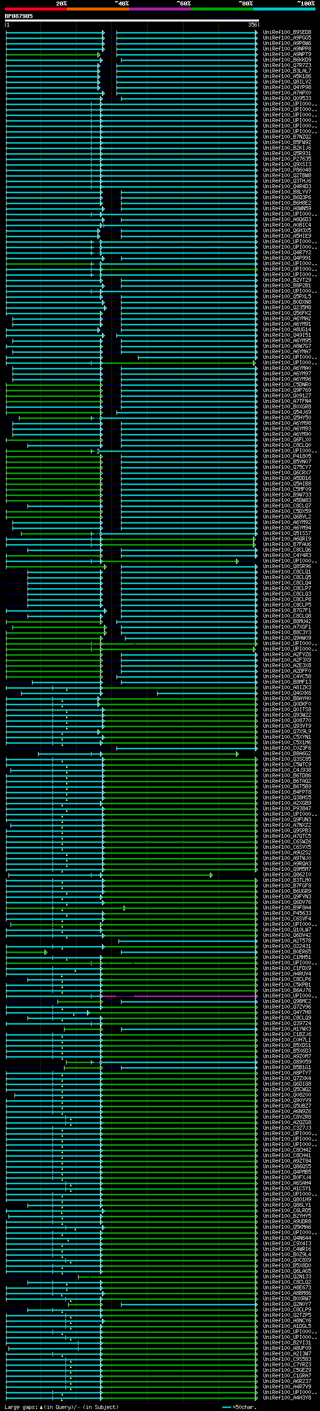Click hit label UniRef100_A5K186
The width and height of the screenshot is (320, 1411).
point(287,76)
